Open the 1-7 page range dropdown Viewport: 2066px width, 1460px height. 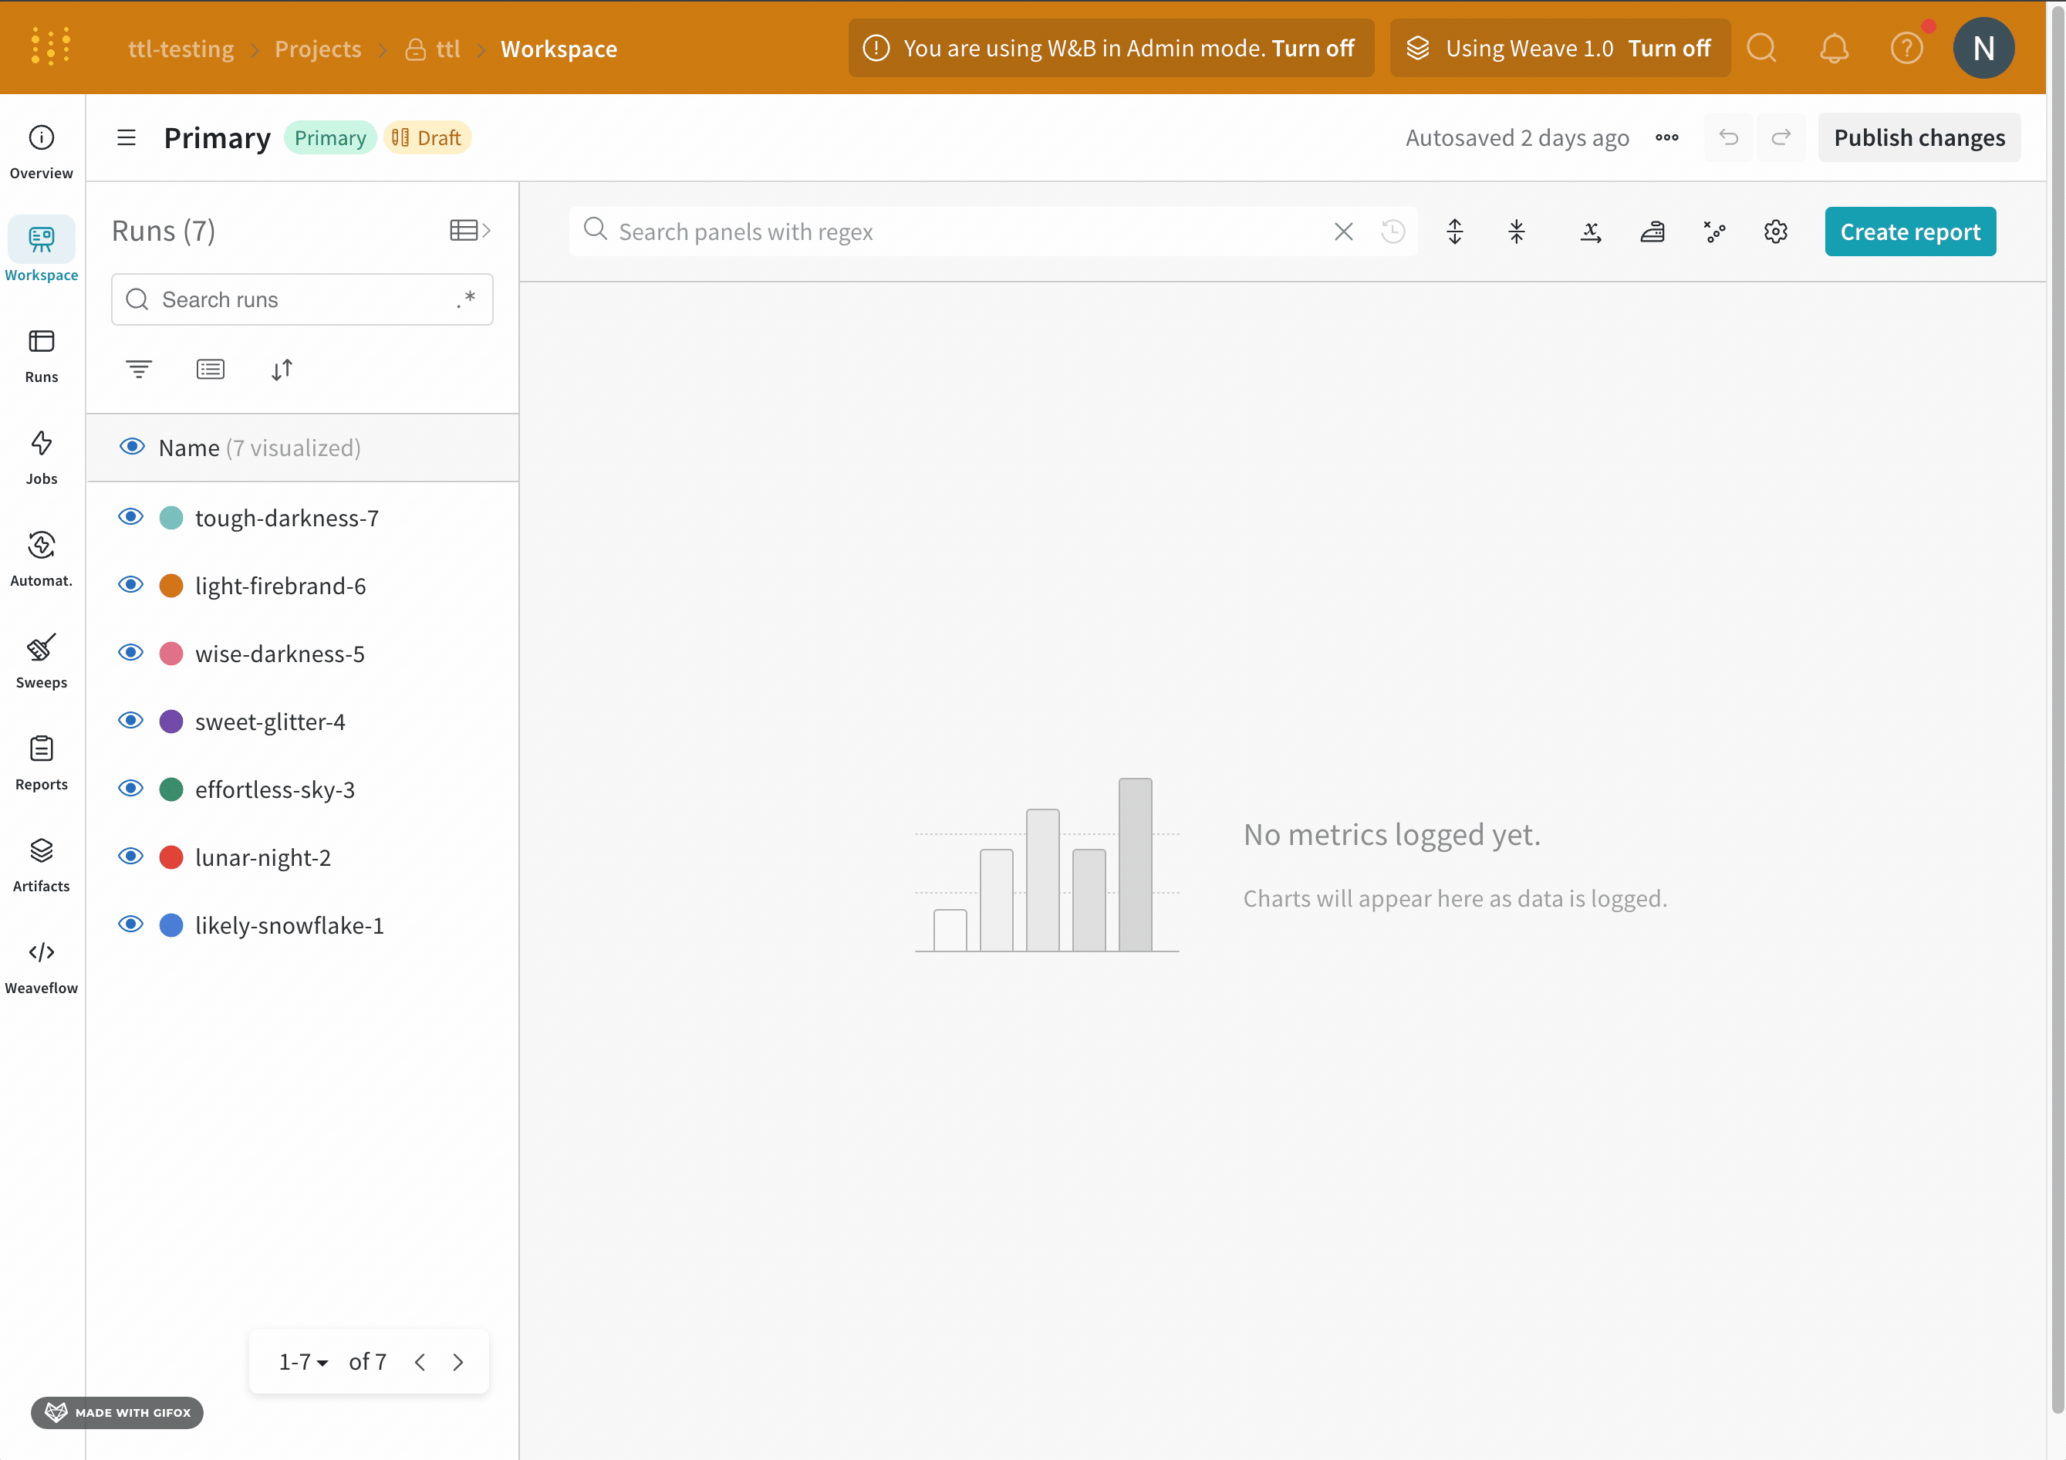click(x=302, y=1362)
